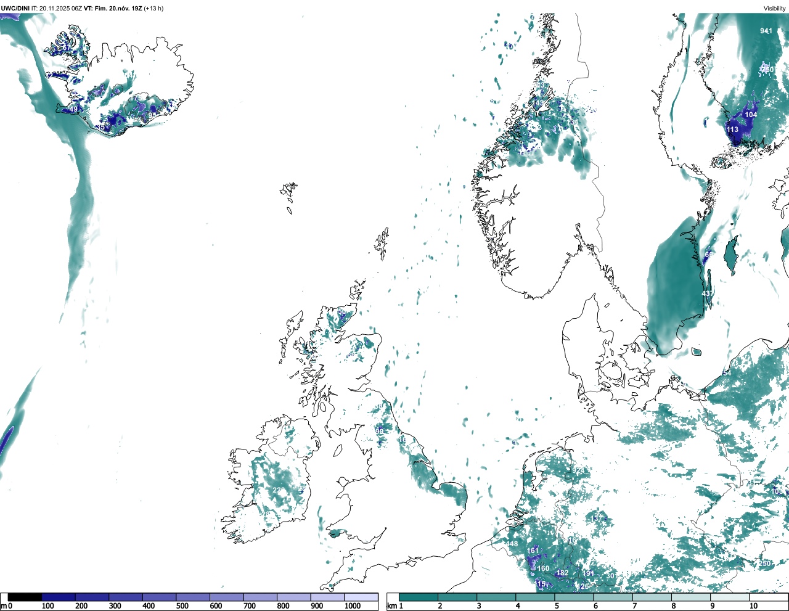Viewport: 789px width, 611px height.
Task: Click the Visibility title label
Action: [774, 9]
